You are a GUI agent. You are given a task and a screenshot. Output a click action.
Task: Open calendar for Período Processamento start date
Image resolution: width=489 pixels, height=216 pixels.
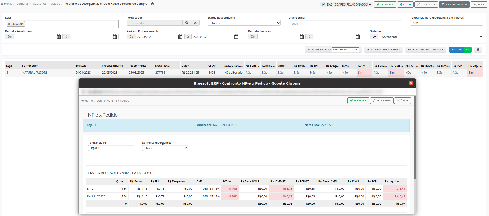point(180,37)
